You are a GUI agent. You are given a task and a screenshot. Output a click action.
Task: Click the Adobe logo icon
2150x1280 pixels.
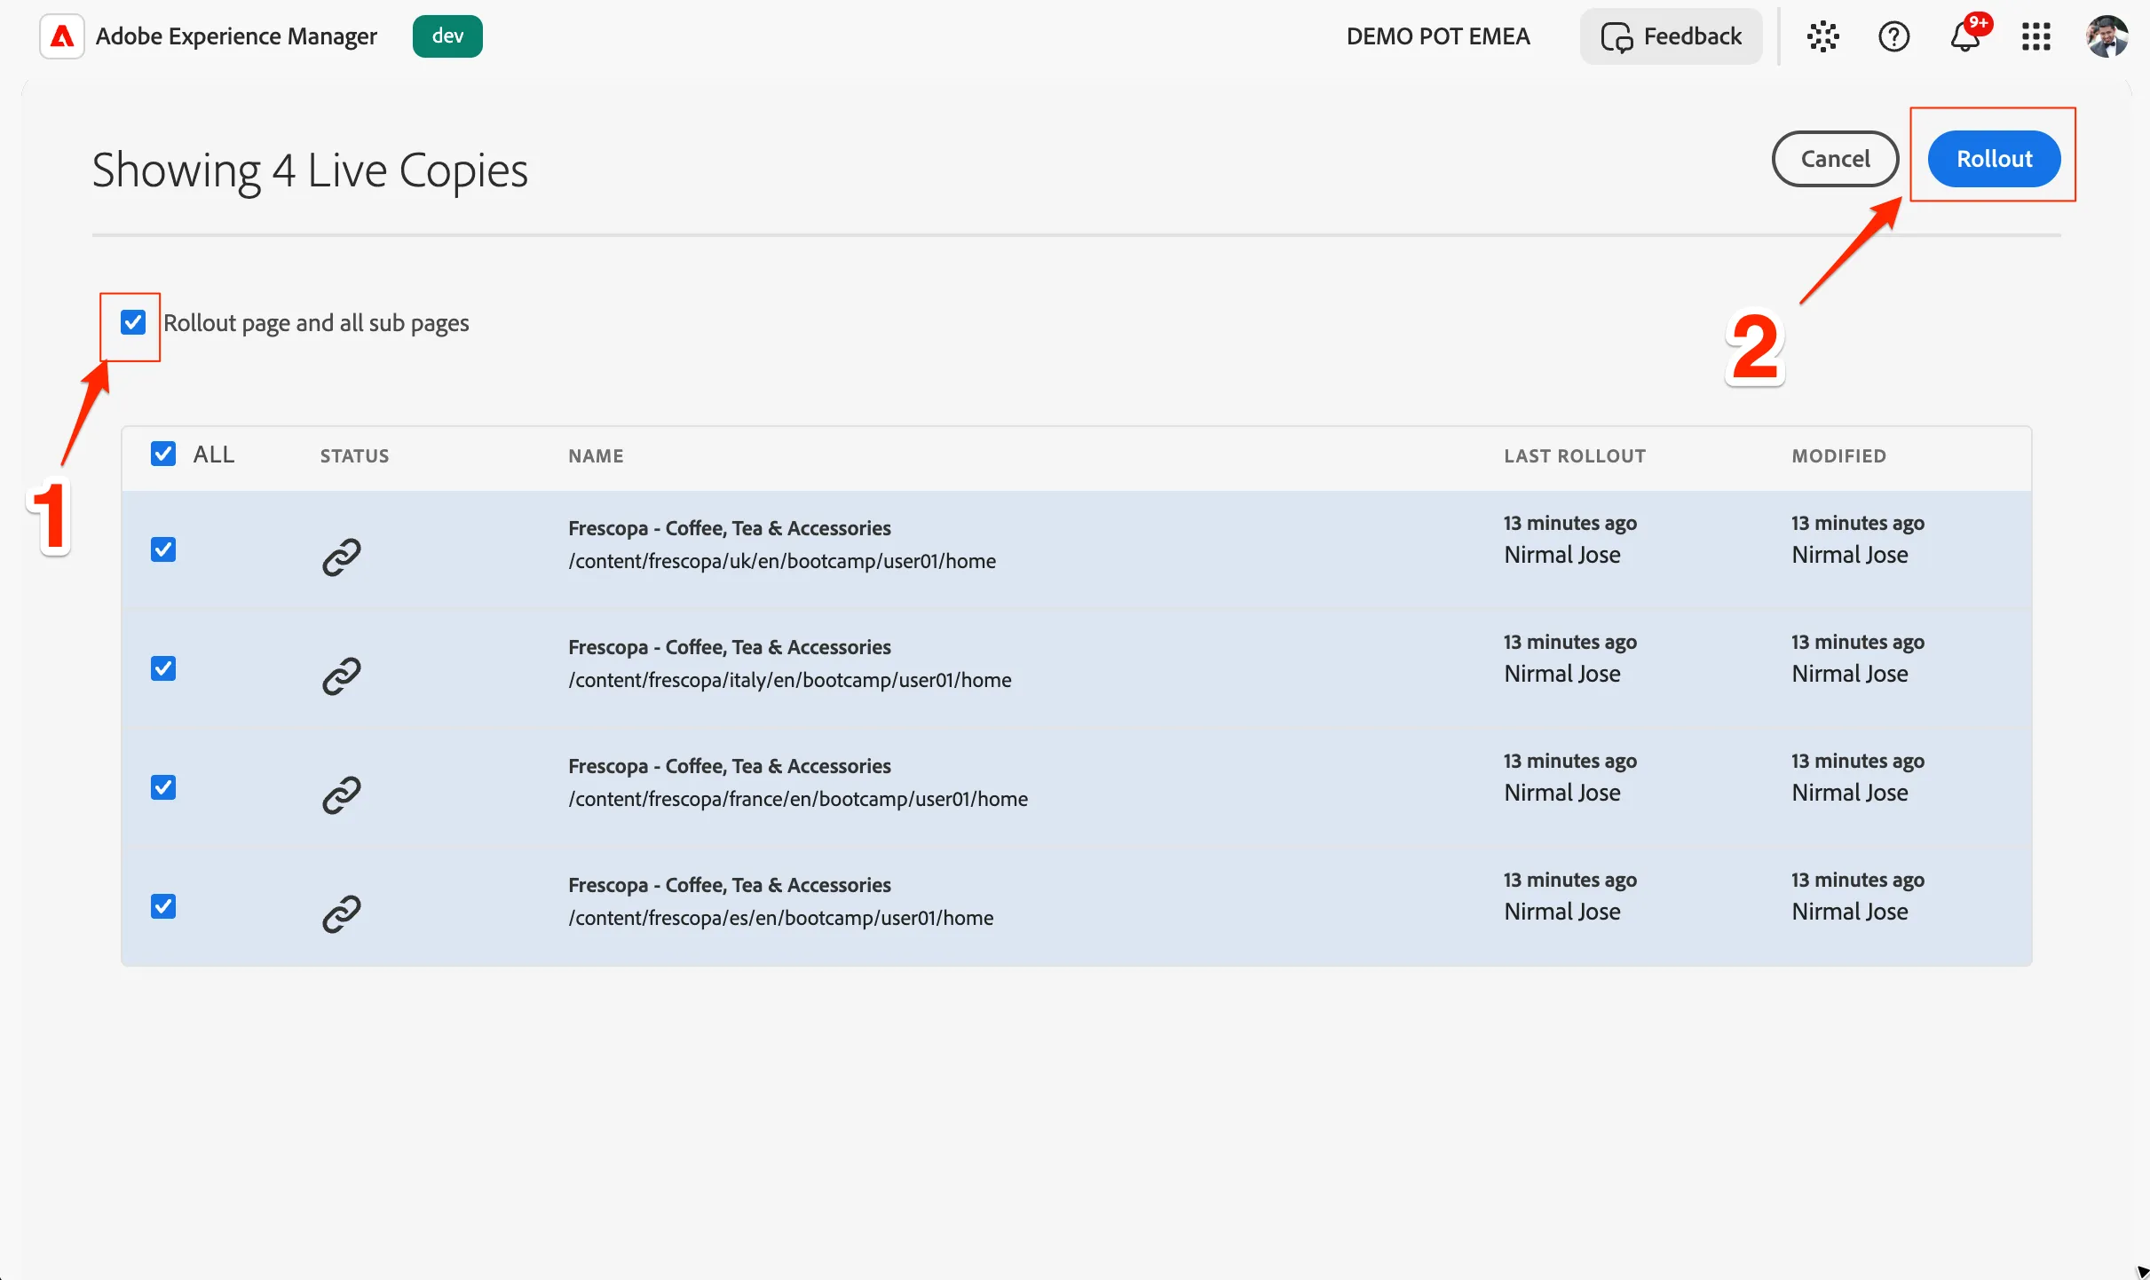point(62,36)
